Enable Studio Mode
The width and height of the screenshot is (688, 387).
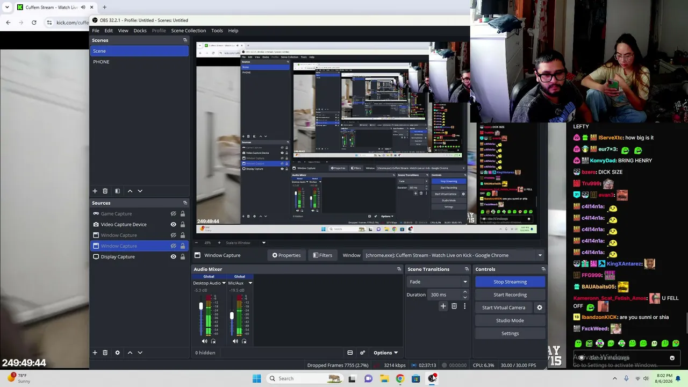click(x=510, y=320)
